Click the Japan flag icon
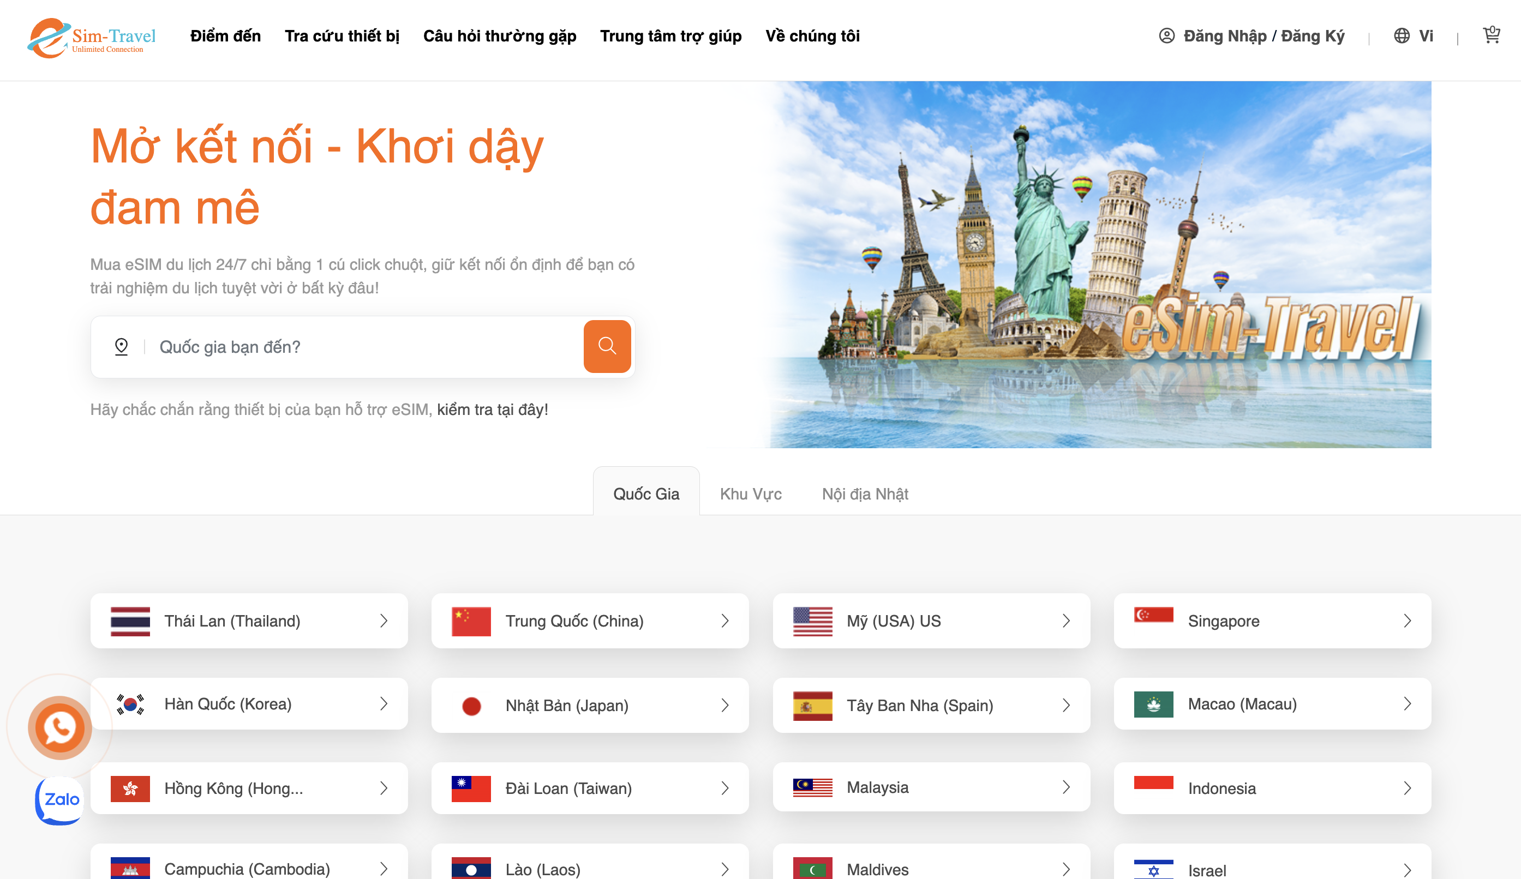The width and height of the screenshot is (1521, 879). [471, 706]
